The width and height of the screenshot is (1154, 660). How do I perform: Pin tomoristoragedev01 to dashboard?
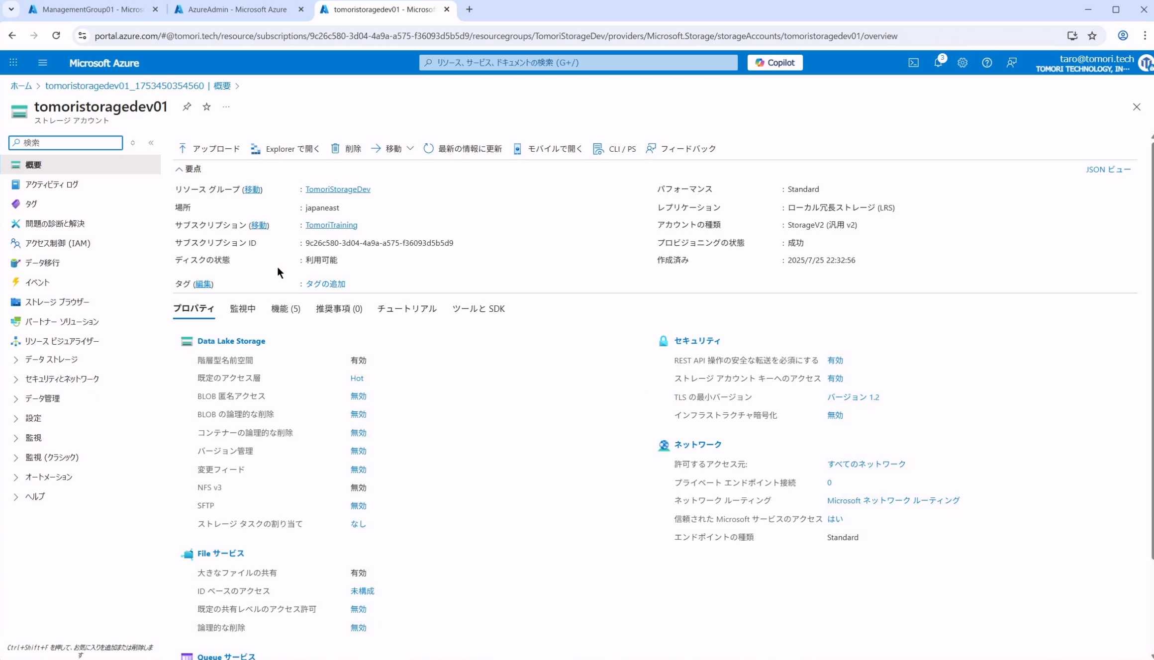[x=187, y=106]
